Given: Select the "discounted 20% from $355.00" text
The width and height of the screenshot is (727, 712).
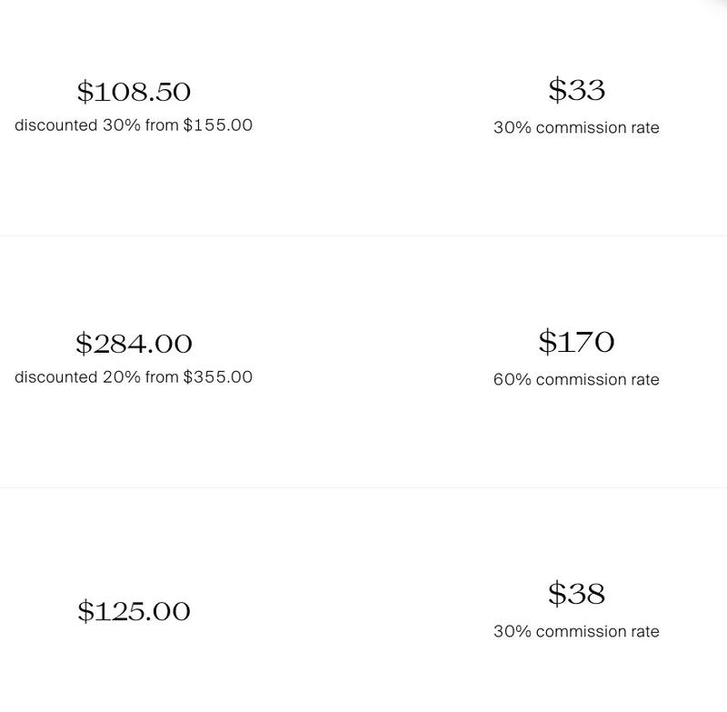Looking at the screenshot, I should coord(134,377).
